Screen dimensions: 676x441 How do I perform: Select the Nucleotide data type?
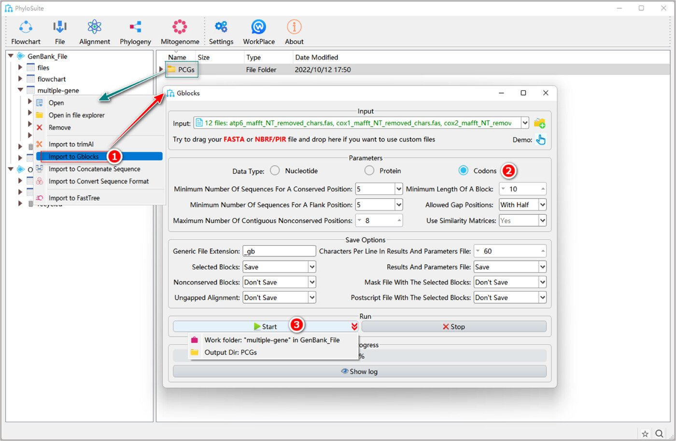(x=275, y=171)
